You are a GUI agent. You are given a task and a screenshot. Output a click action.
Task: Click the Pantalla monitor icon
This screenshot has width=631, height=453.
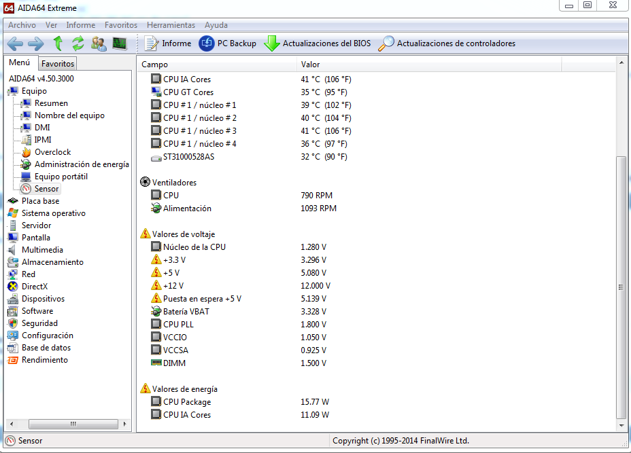click(x=13, y=238)
